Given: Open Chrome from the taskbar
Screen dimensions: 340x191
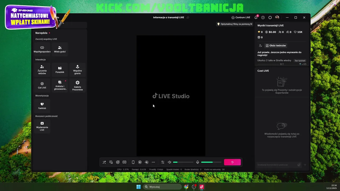Looking at the screenshot, I should tap(186, 187).
